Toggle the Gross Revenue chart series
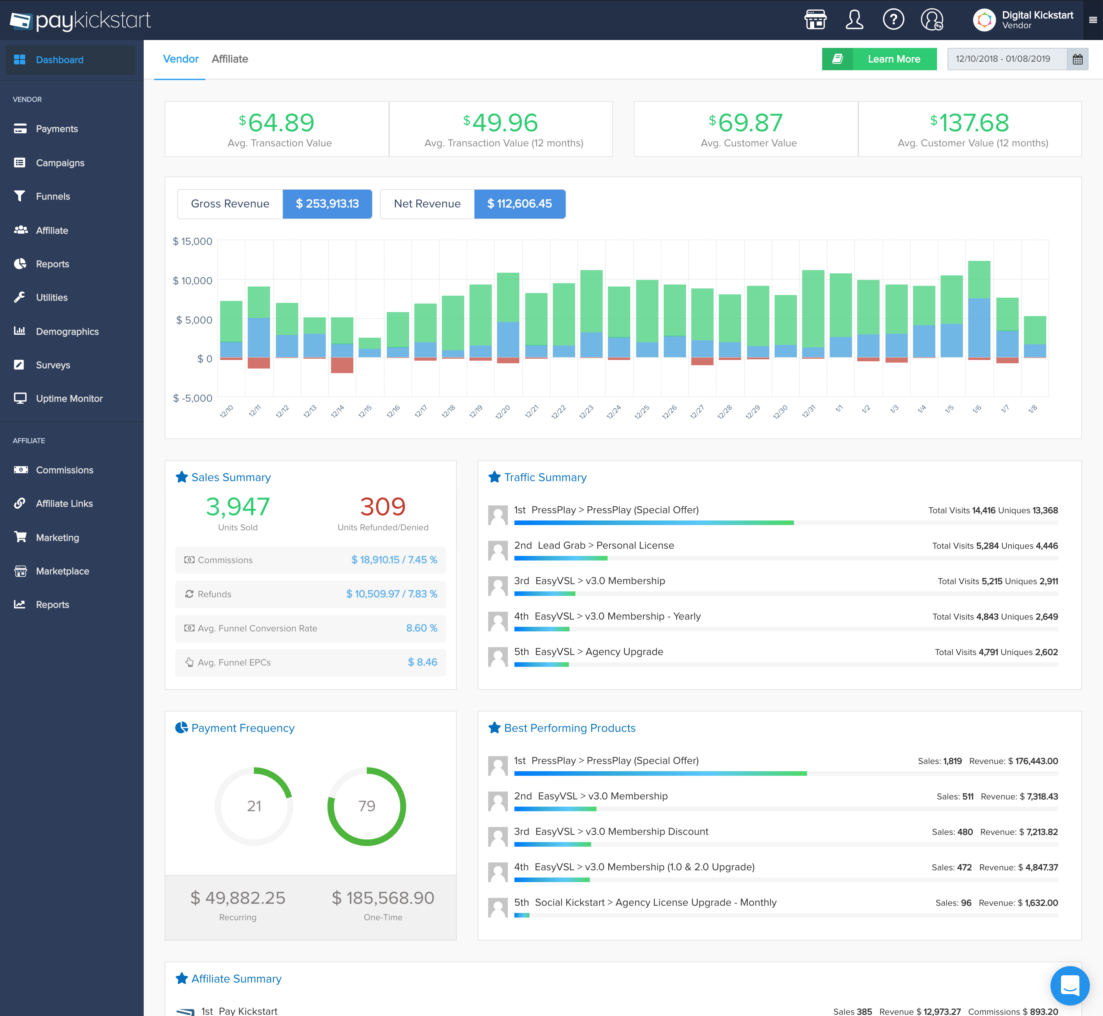Viewport: 1103px width, 1016px height. [x=274, y=203]
